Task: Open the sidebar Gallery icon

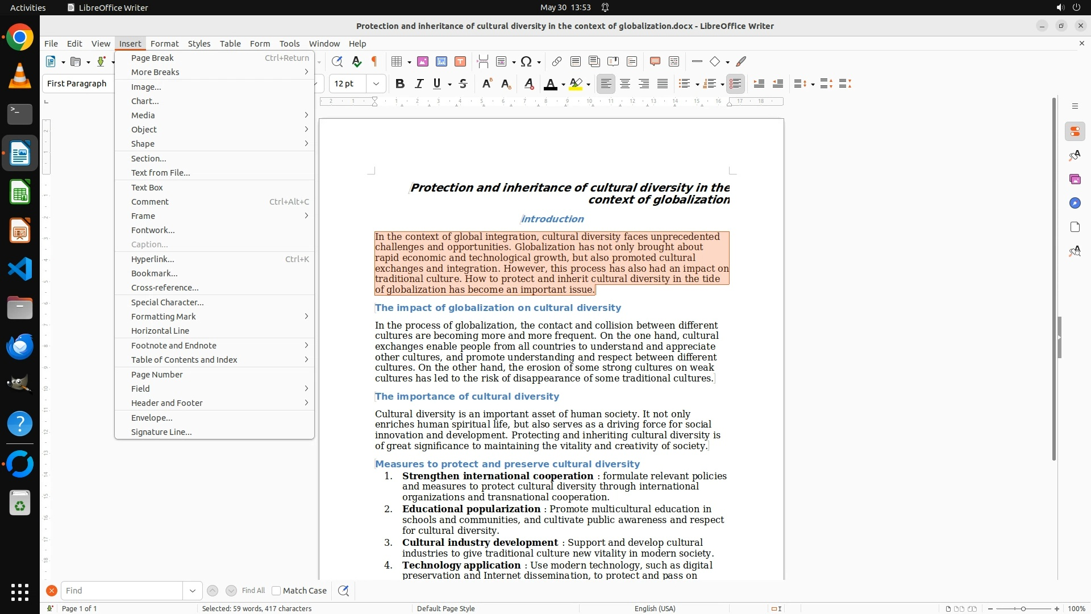Action: click(x=1075, y=179)
